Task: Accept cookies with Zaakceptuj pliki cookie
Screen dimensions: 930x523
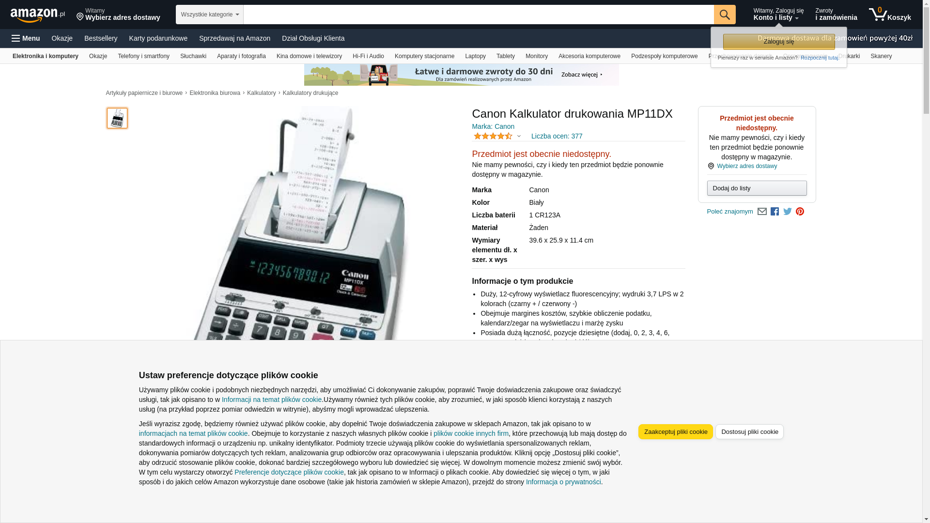Action: (675, 432)
